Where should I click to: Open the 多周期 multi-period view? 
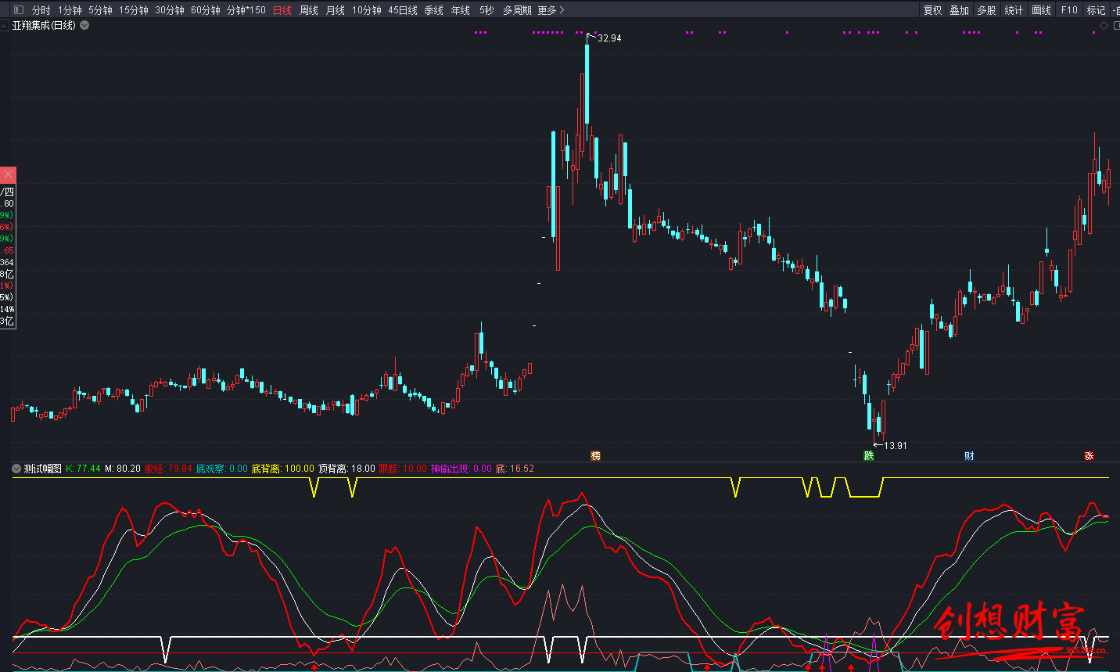coord(517,10)
